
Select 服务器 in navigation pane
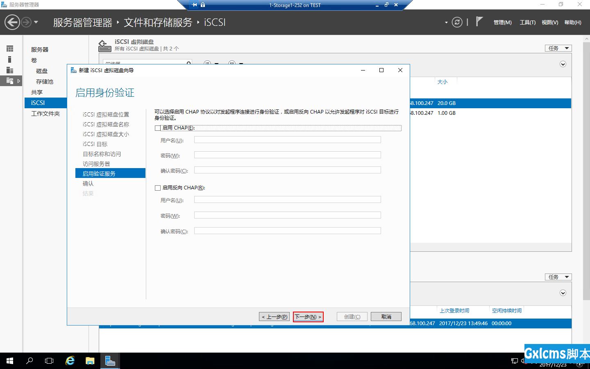[x=40, y=50]
